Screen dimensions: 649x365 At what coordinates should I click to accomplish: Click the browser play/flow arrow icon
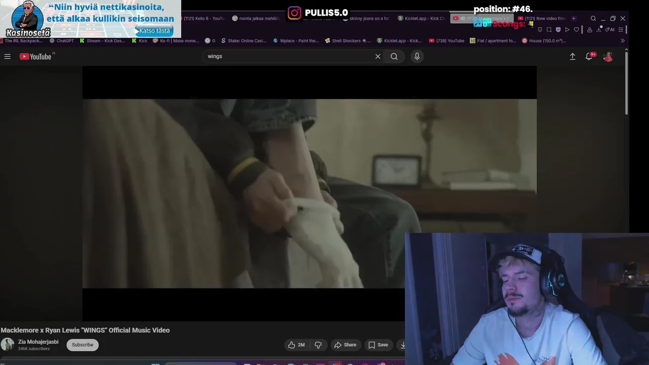(x=567, y=29)
